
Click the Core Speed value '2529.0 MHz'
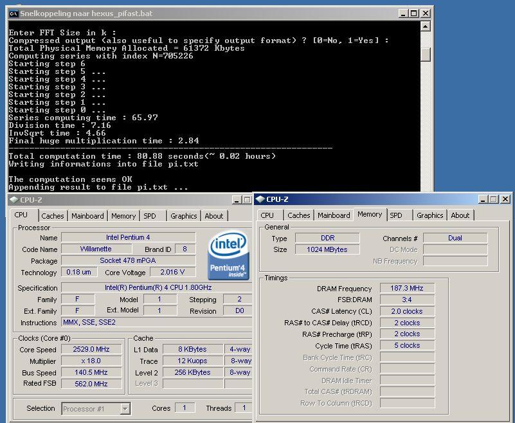[91, 349]
